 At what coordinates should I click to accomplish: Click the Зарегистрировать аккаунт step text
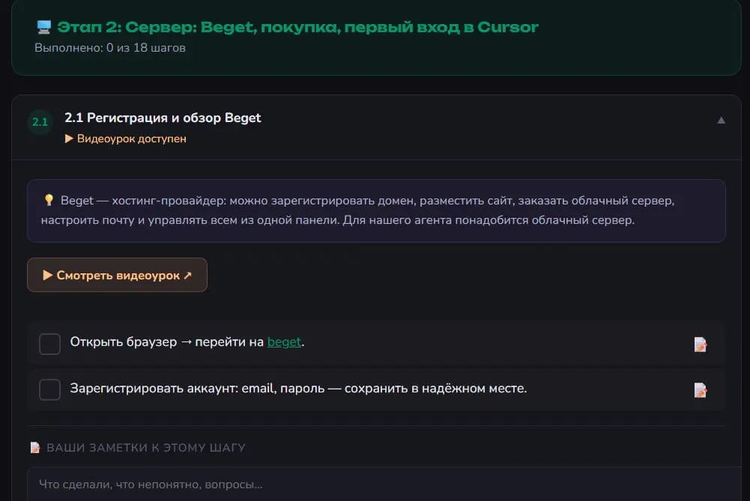pyautogui.click(x=298, y=388)
